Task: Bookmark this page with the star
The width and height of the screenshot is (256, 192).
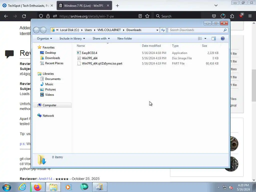Action: point(147,16)
